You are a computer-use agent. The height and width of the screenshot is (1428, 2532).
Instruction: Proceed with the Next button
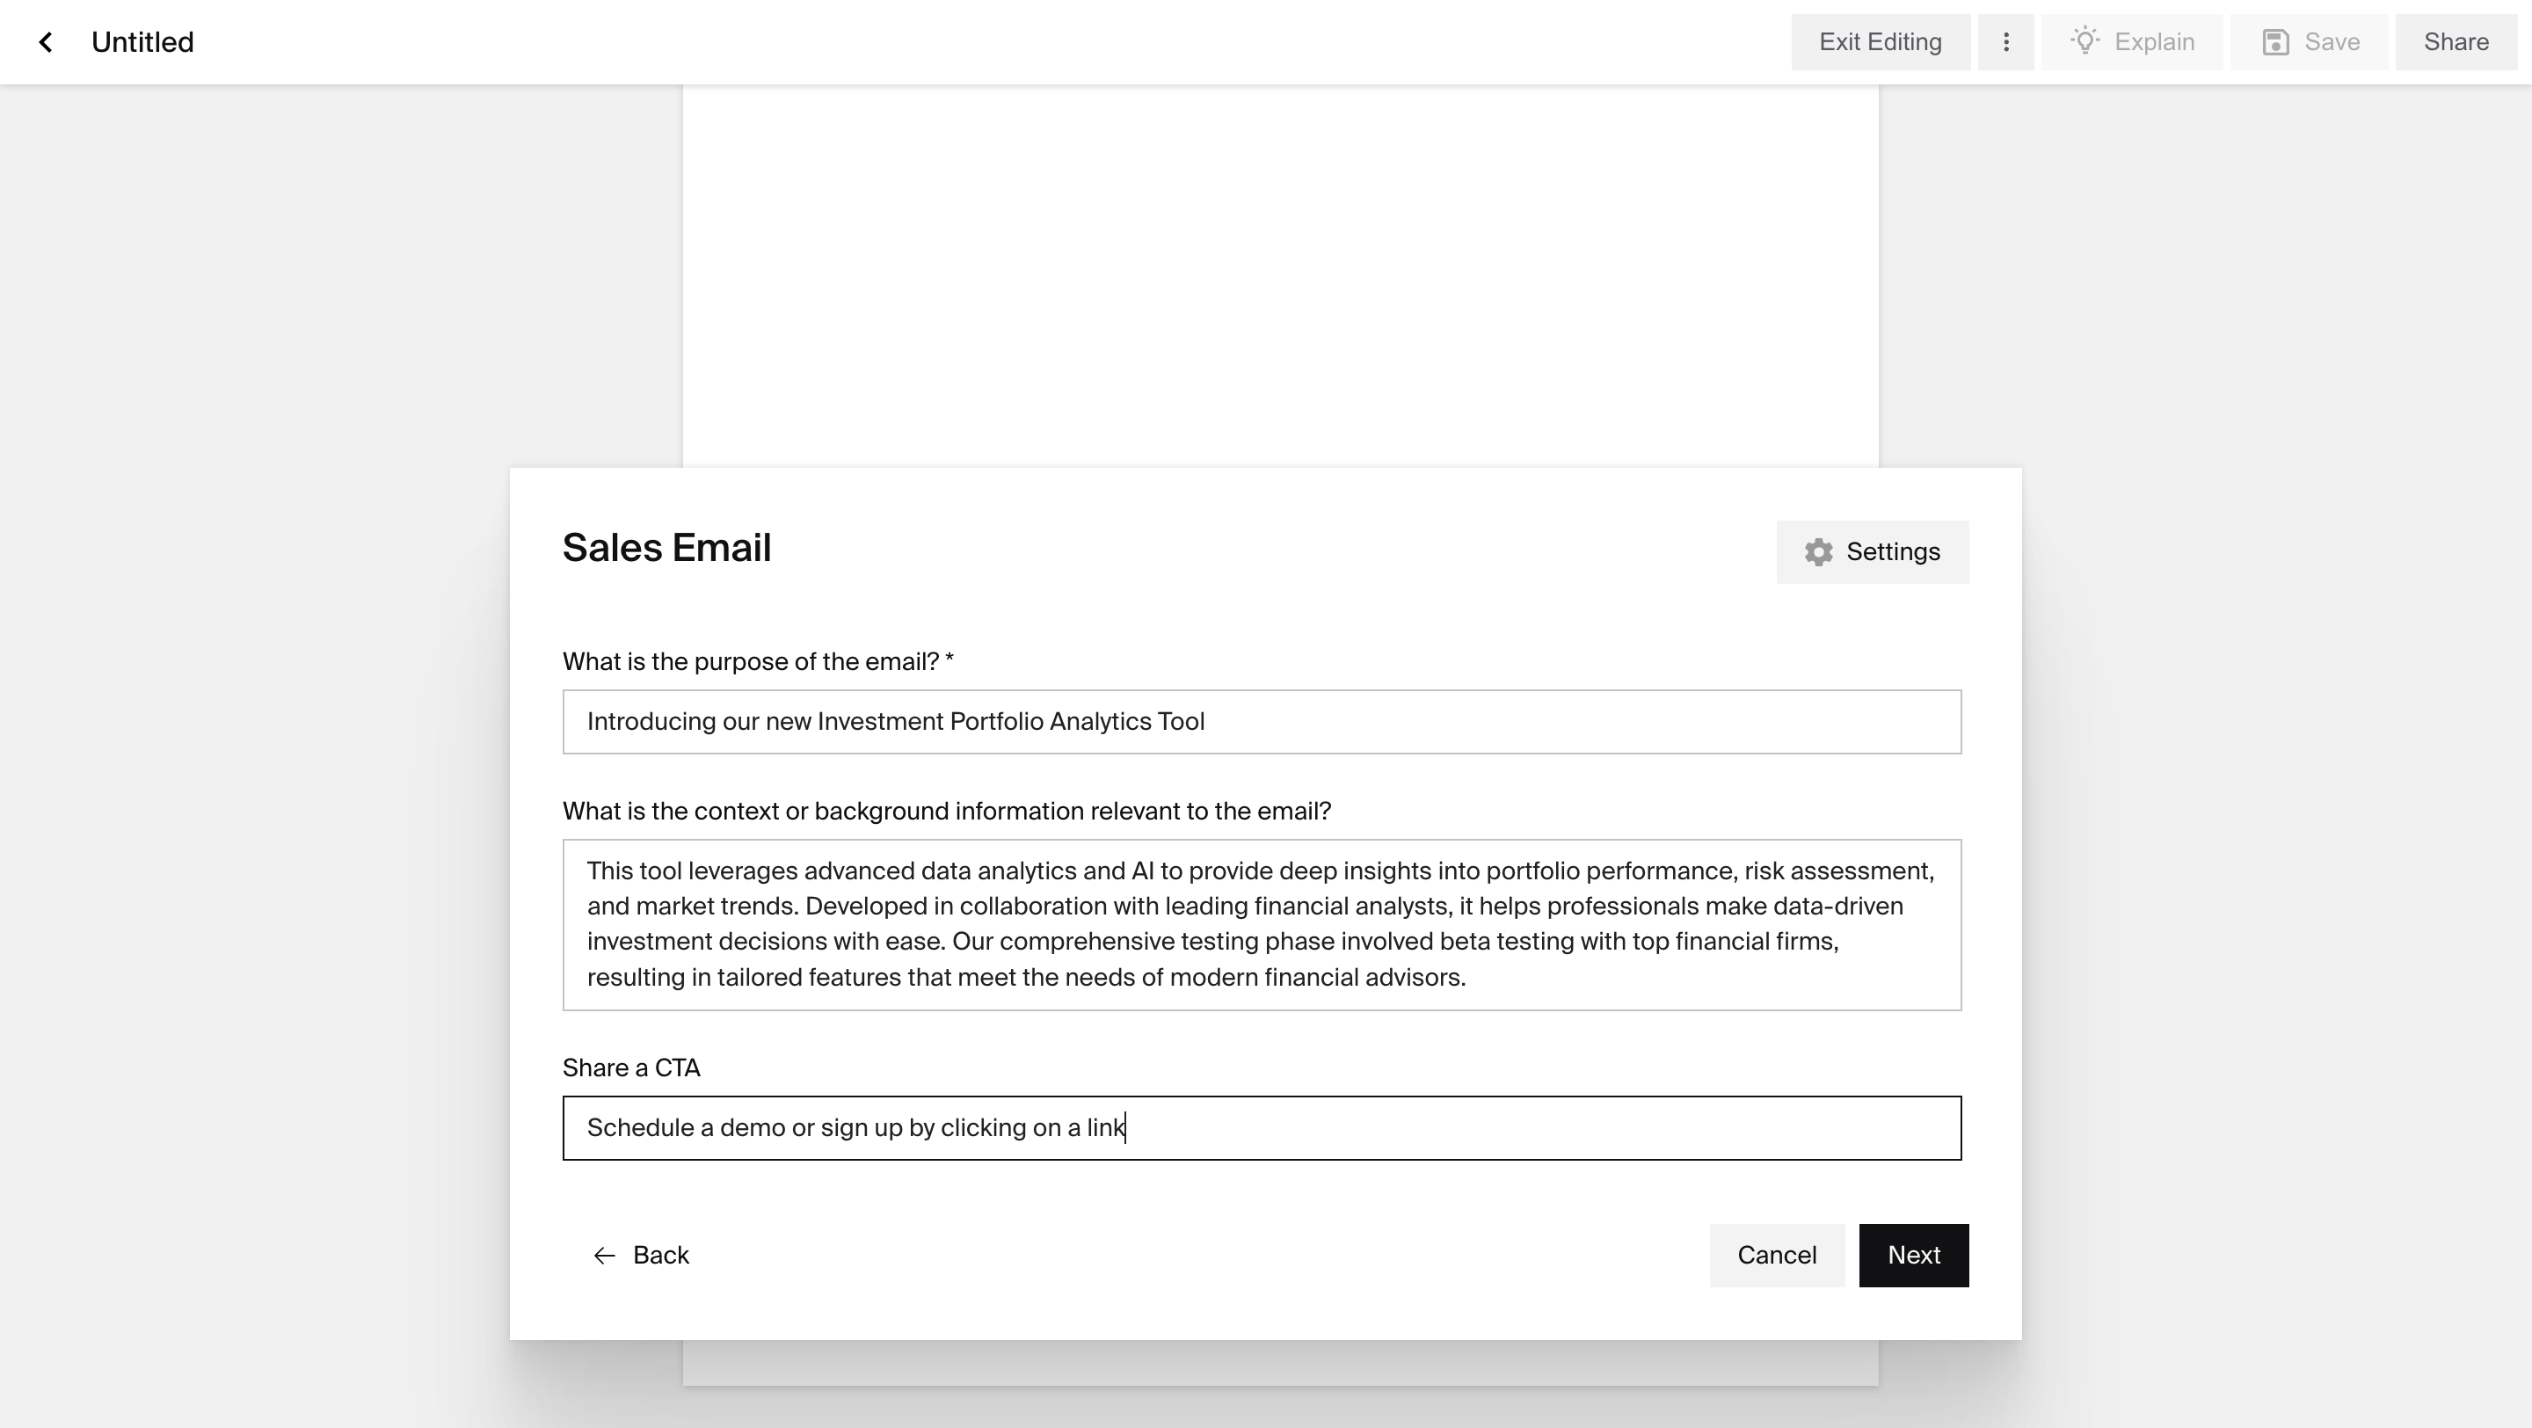pos(1913,1255)
